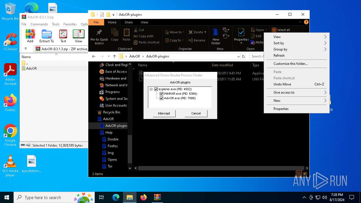Go up to parent folder in Explorer
Image resolution: width=361 pixels, height=203 pixels.
tap(115, 56)
